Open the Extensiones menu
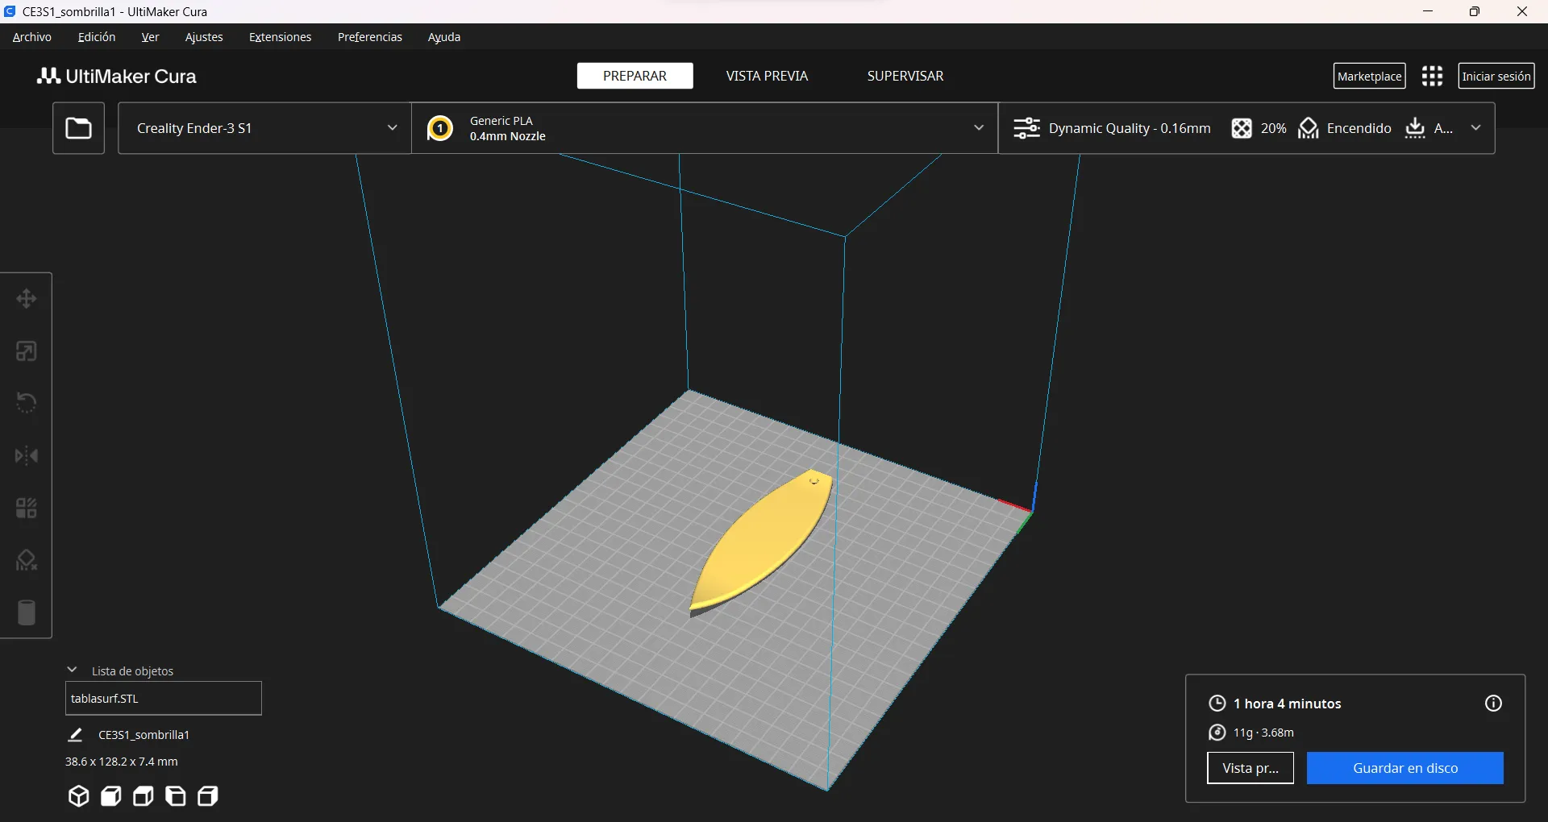The width and height of the screenshot is (1548, 822). (x=280, y=37)
